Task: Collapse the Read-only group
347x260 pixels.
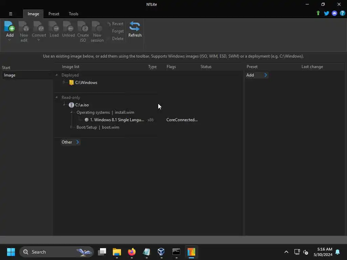Action: pos(57,97)
